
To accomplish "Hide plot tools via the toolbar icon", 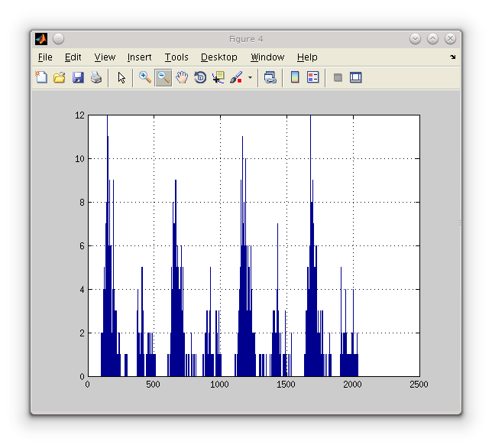I will pyautogui.click(x=338, y=77).
